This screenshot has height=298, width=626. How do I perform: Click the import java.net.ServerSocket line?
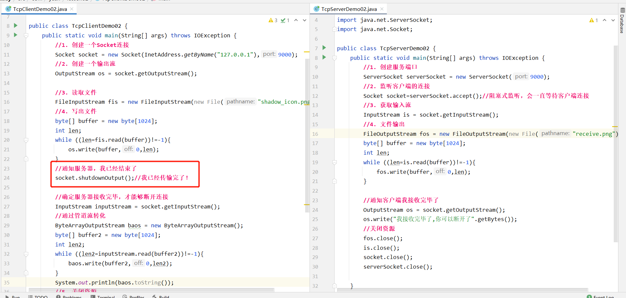pyautogui.click(x=385, y=20)
